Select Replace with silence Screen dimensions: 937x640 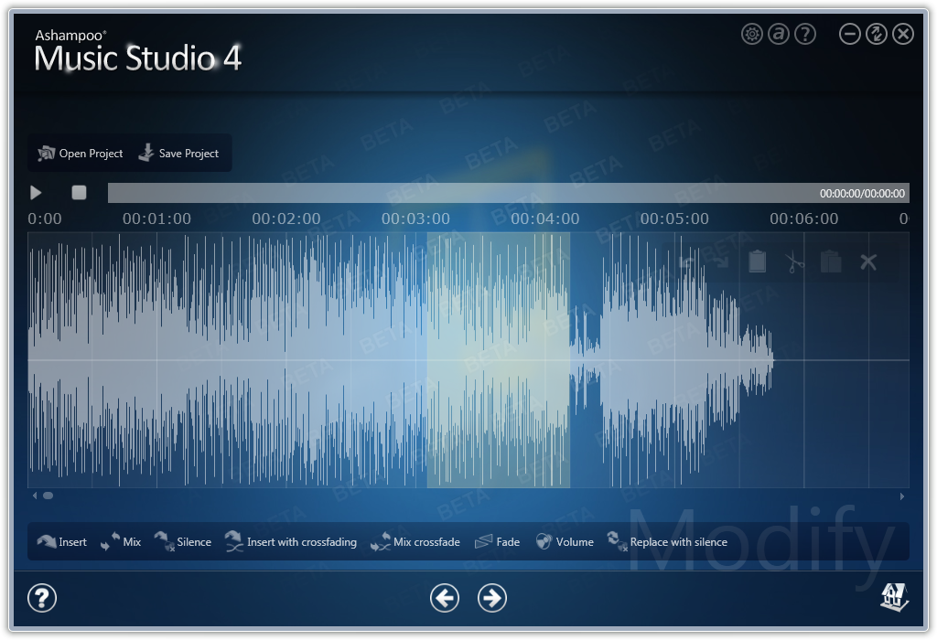click(x=667, y=541)
